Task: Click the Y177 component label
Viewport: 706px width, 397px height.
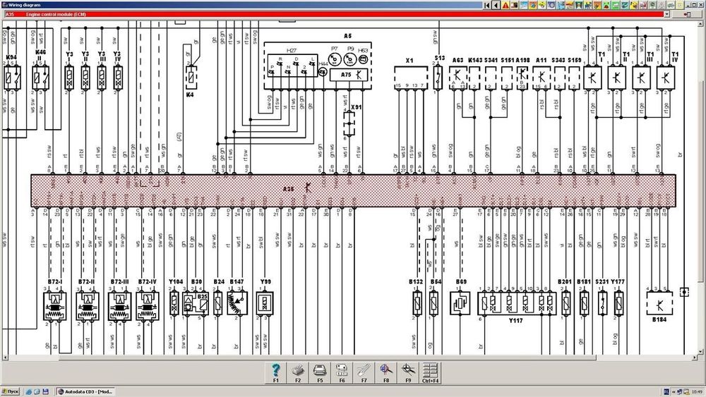Action: coord(618,281)
